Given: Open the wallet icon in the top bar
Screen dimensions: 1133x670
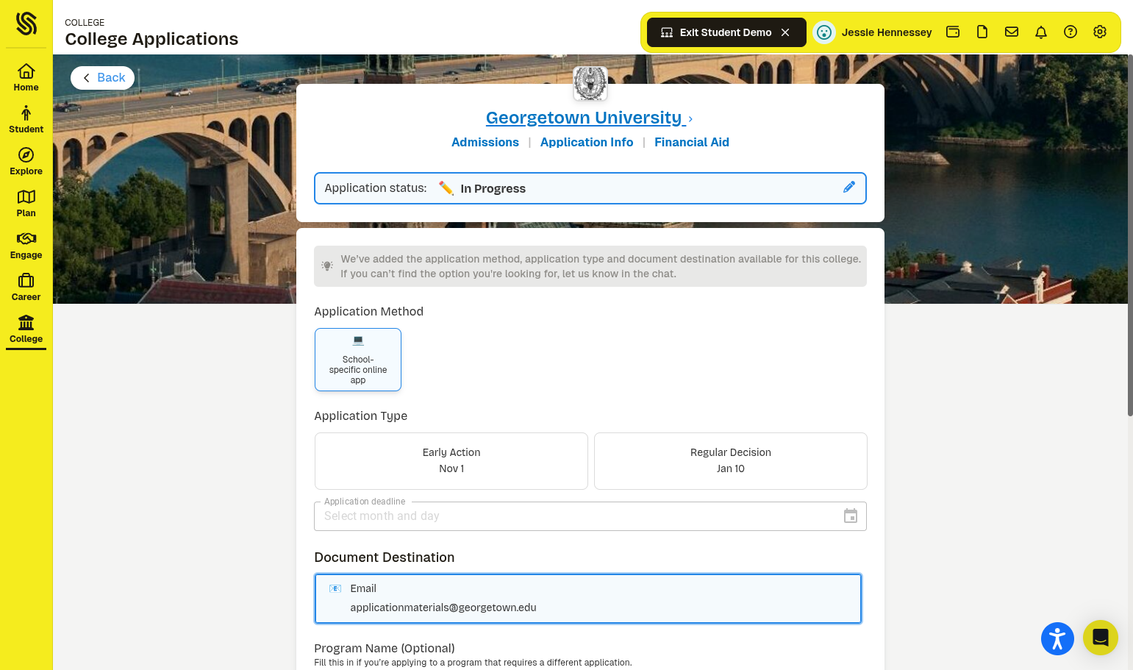Looking at the screenshot, I should coord(953,32).
